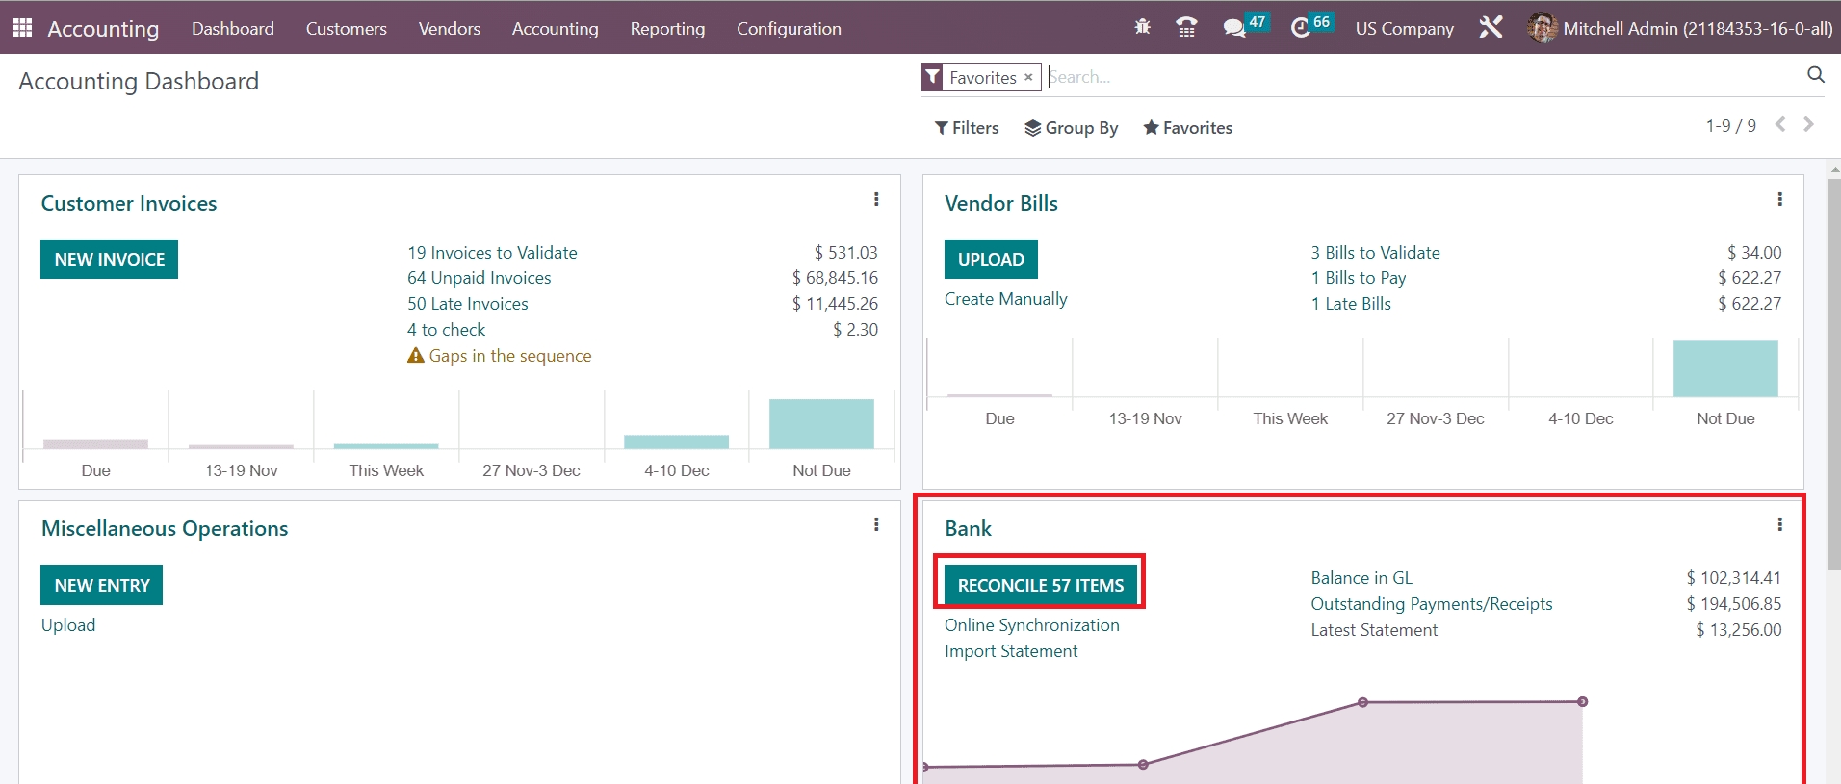Click the wrench and screwdriver tools icon
Screen dimensions: 1841x784
(x=1491, y=28)
